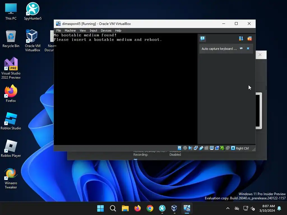Open the Help menu
This screenshot has width=287, height=215.
pyautogui.click(x=118, y=31)
